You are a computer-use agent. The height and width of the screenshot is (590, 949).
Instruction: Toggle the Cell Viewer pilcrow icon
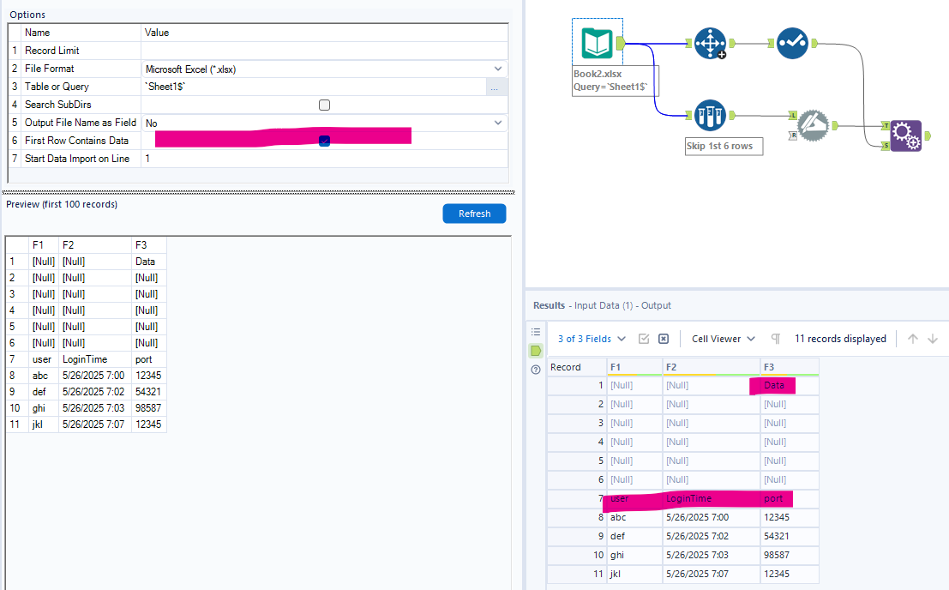776,338
